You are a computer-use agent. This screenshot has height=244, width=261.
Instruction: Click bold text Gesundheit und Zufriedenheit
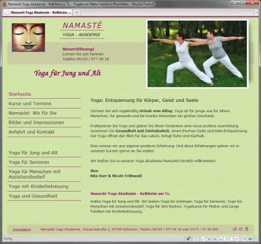pyautogui.click(x=142, y=131)
